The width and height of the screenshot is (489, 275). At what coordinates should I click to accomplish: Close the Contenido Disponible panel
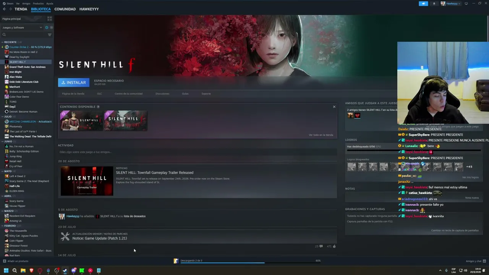334,107
